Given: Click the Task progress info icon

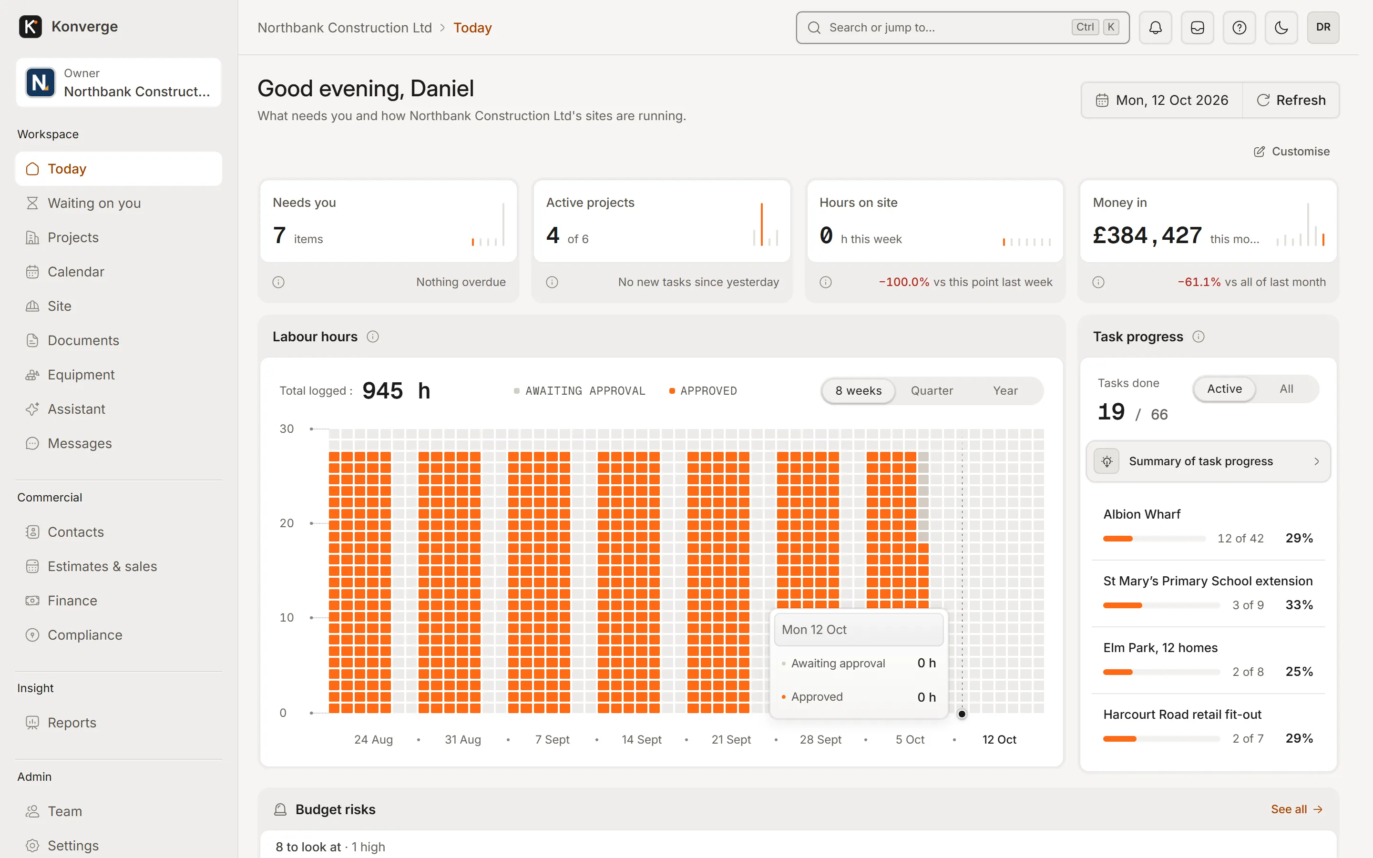Looking at the screenshot, I should (x=1198, y=337).
